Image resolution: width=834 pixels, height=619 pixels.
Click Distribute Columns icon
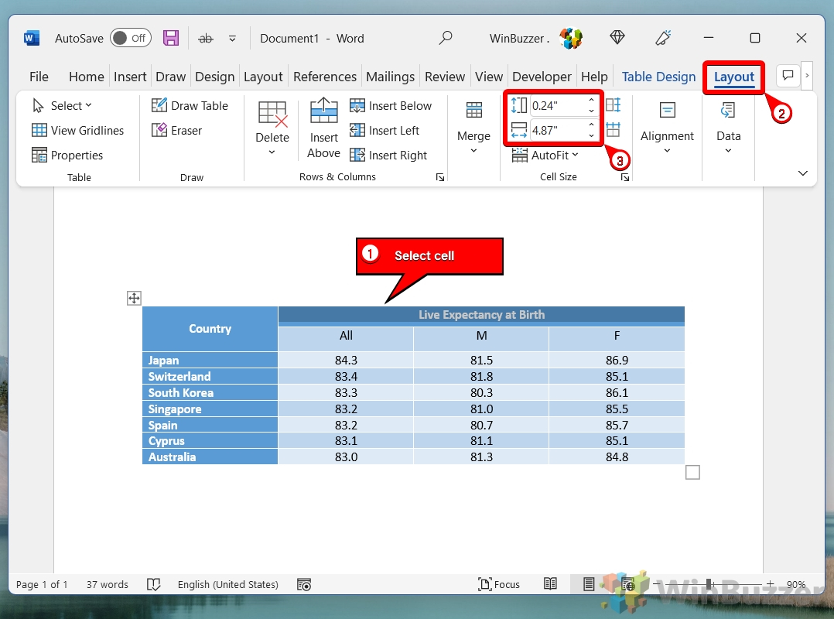613,130
